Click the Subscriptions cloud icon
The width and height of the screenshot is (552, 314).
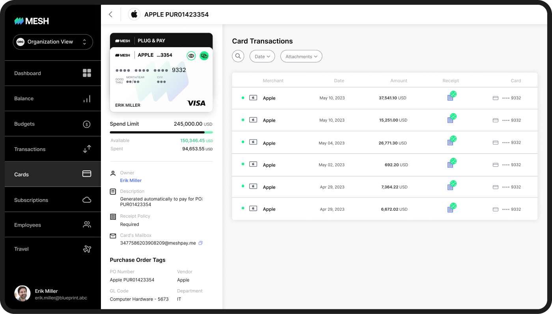click(86, 199)
